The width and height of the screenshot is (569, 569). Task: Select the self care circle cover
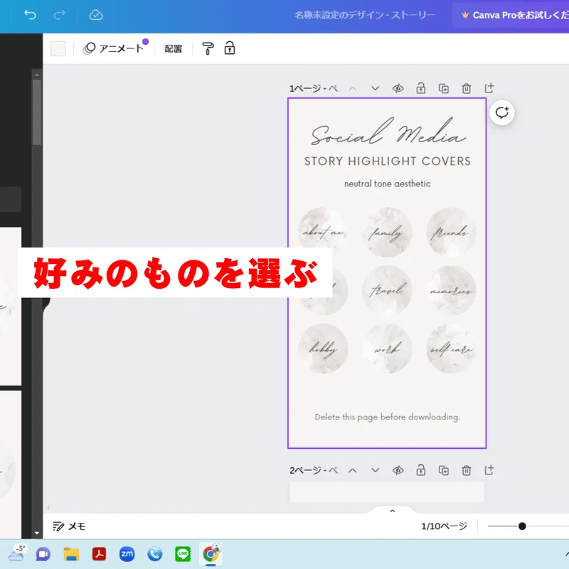point(451,349)
